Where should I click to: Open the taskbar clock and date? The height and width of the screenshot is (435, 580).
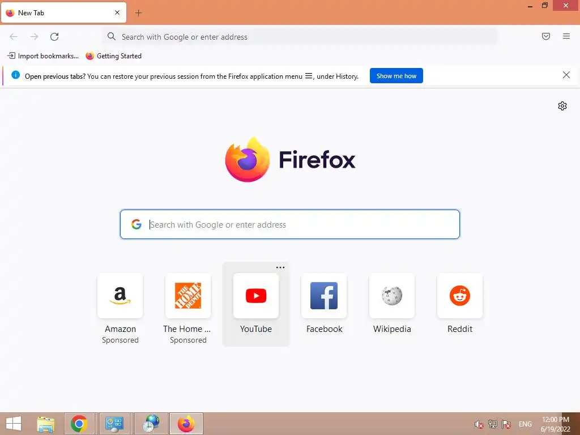coord(555,424)
